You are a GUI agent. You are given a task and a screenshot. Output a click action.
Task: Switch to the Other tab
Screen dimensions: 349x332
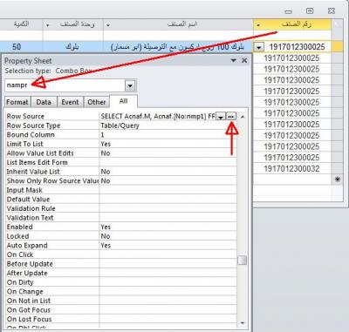pos(97,102)
